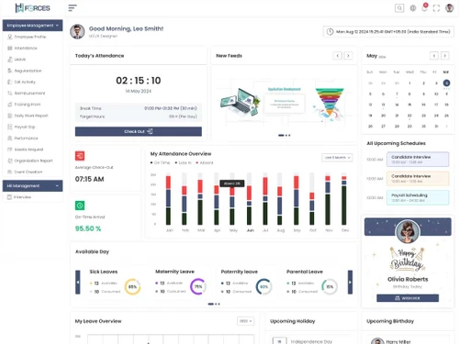Click the Check Out button
This screenshot has height=344, width=459.
(x=139, y=131)
